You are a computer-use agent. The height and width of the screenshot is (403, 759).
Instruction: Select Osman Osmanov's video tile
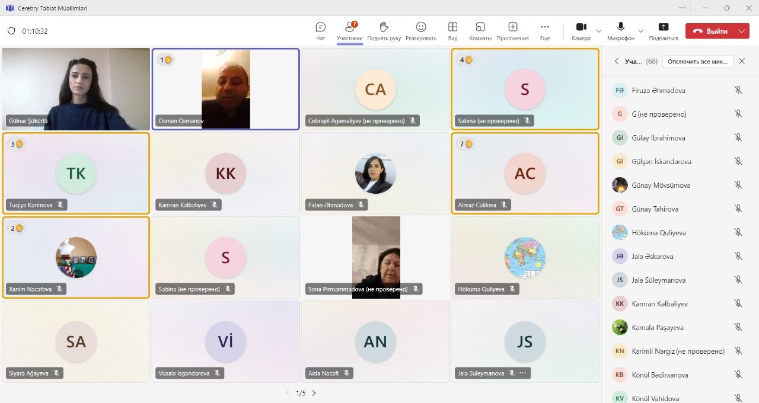coord(225,89)
